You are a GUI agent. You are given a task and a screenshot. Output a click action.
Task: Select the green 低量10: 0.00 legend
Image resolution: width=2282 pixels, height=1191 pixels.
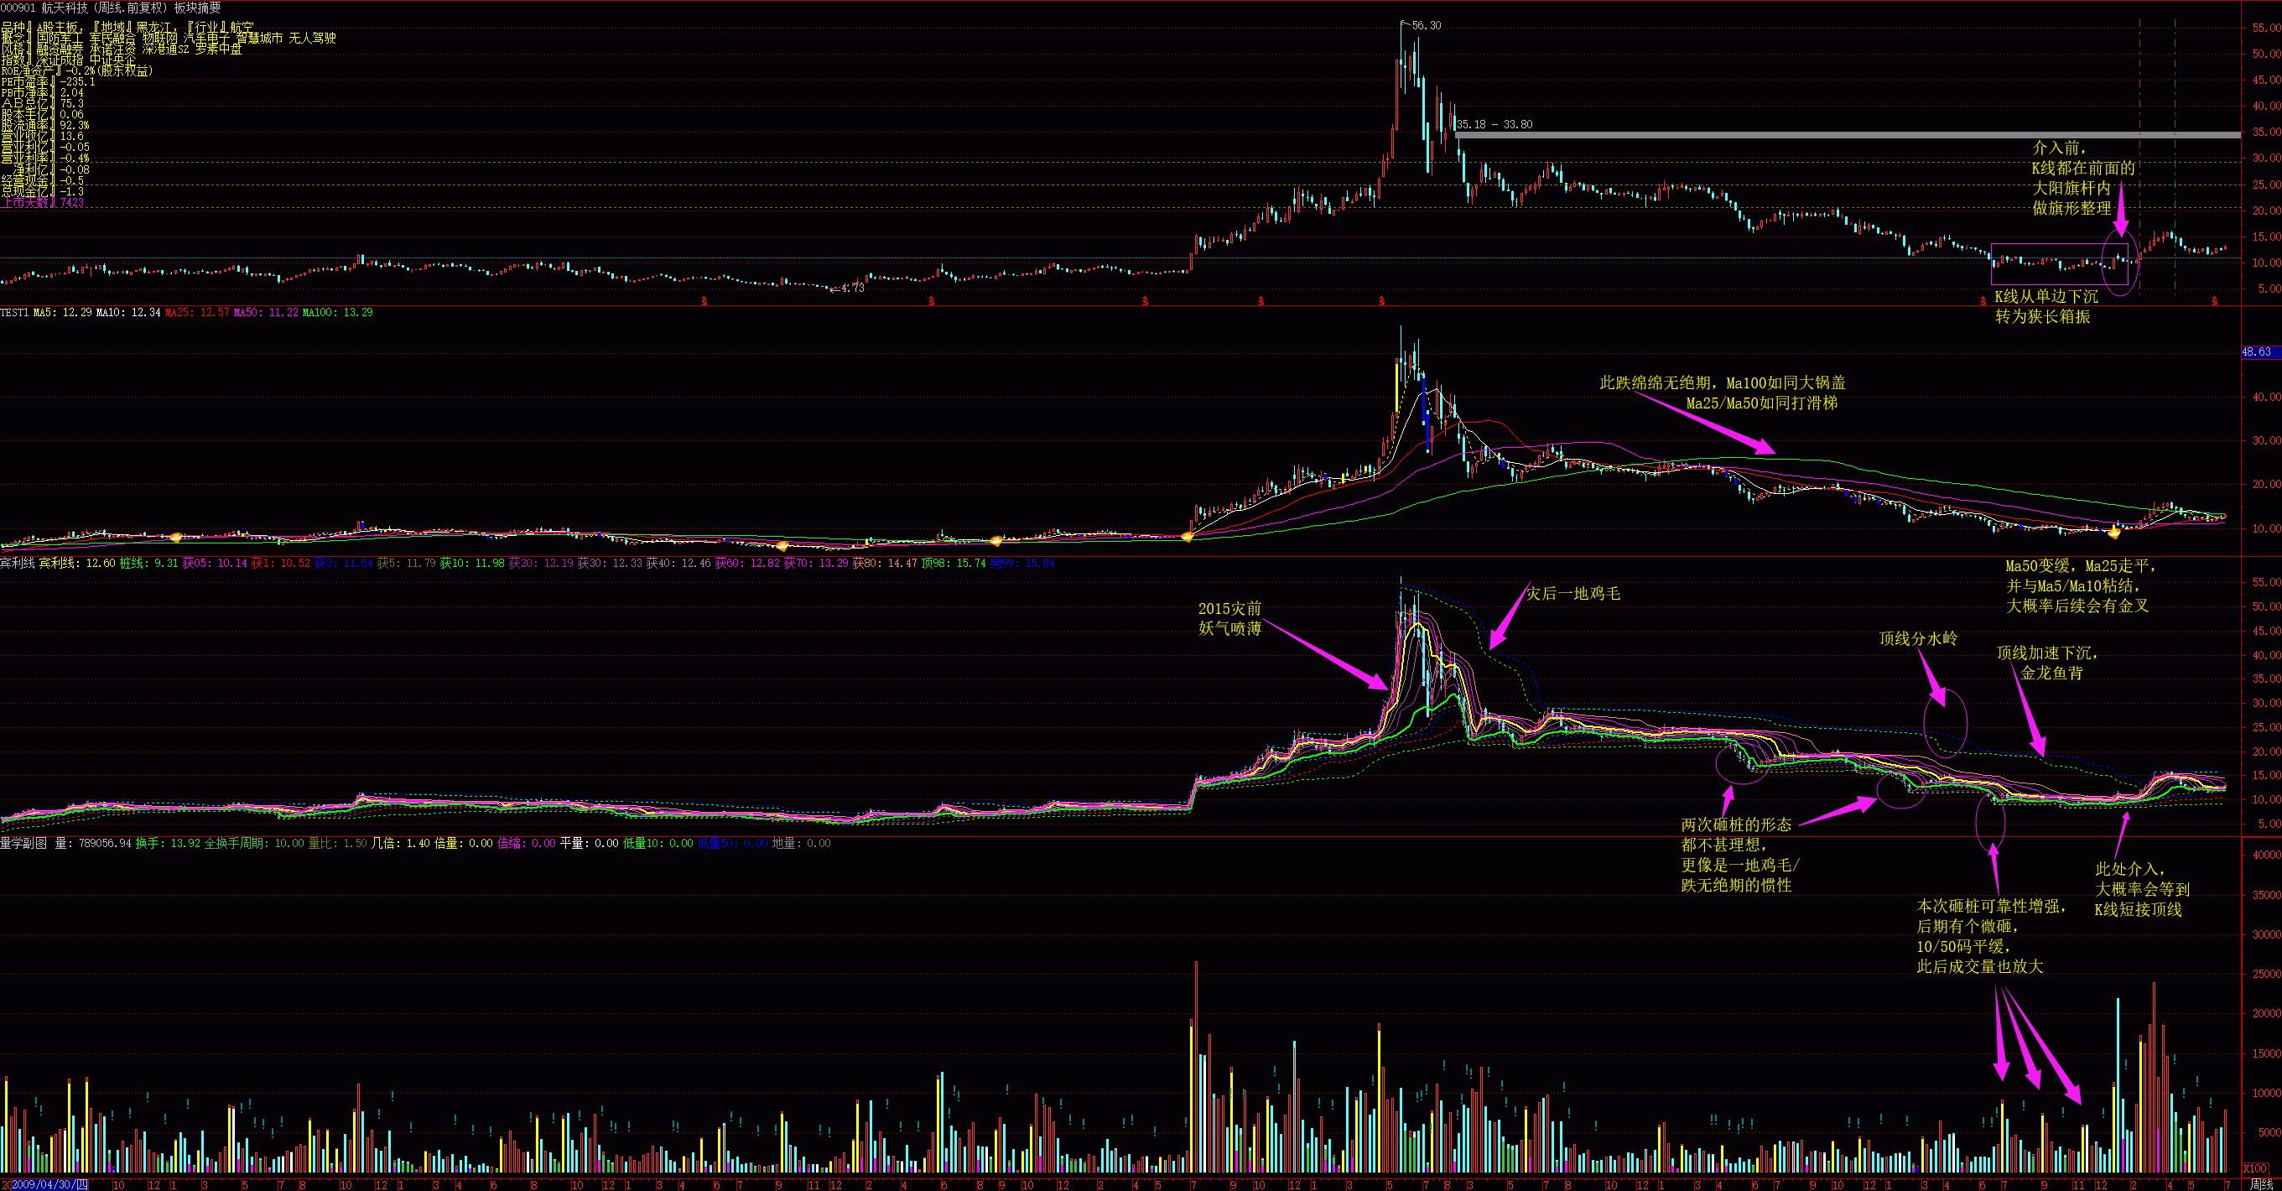[x=658, y=844]
